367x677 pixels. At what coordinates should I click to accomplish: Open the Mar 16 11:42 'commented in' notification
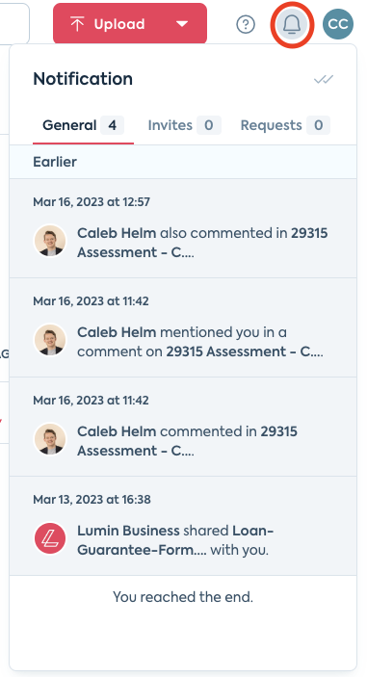[183, 427]
